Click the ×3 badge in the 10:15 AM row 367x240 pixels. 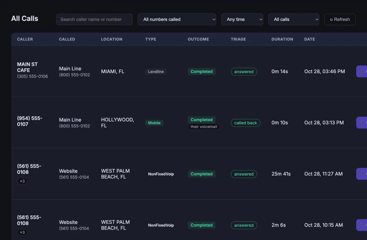coord(22,232)
